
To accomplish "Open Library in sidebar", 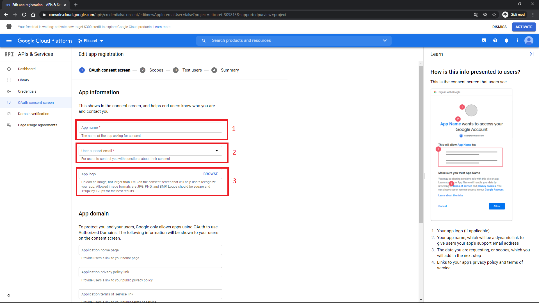I will tap(24, 80).
